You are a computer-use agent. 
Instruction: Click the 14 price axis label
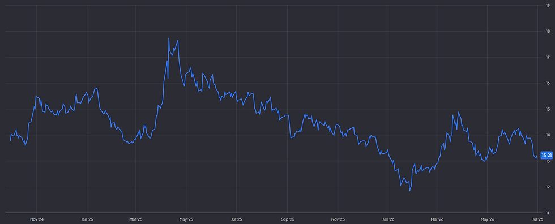[548, 135]
